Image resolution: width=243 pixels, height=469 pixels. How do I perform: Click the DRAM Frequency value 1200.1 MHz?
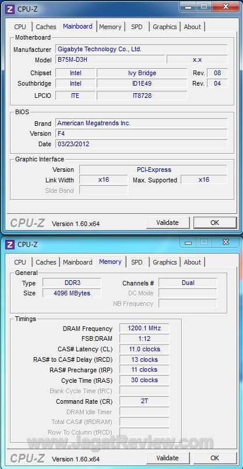point(145,328)
